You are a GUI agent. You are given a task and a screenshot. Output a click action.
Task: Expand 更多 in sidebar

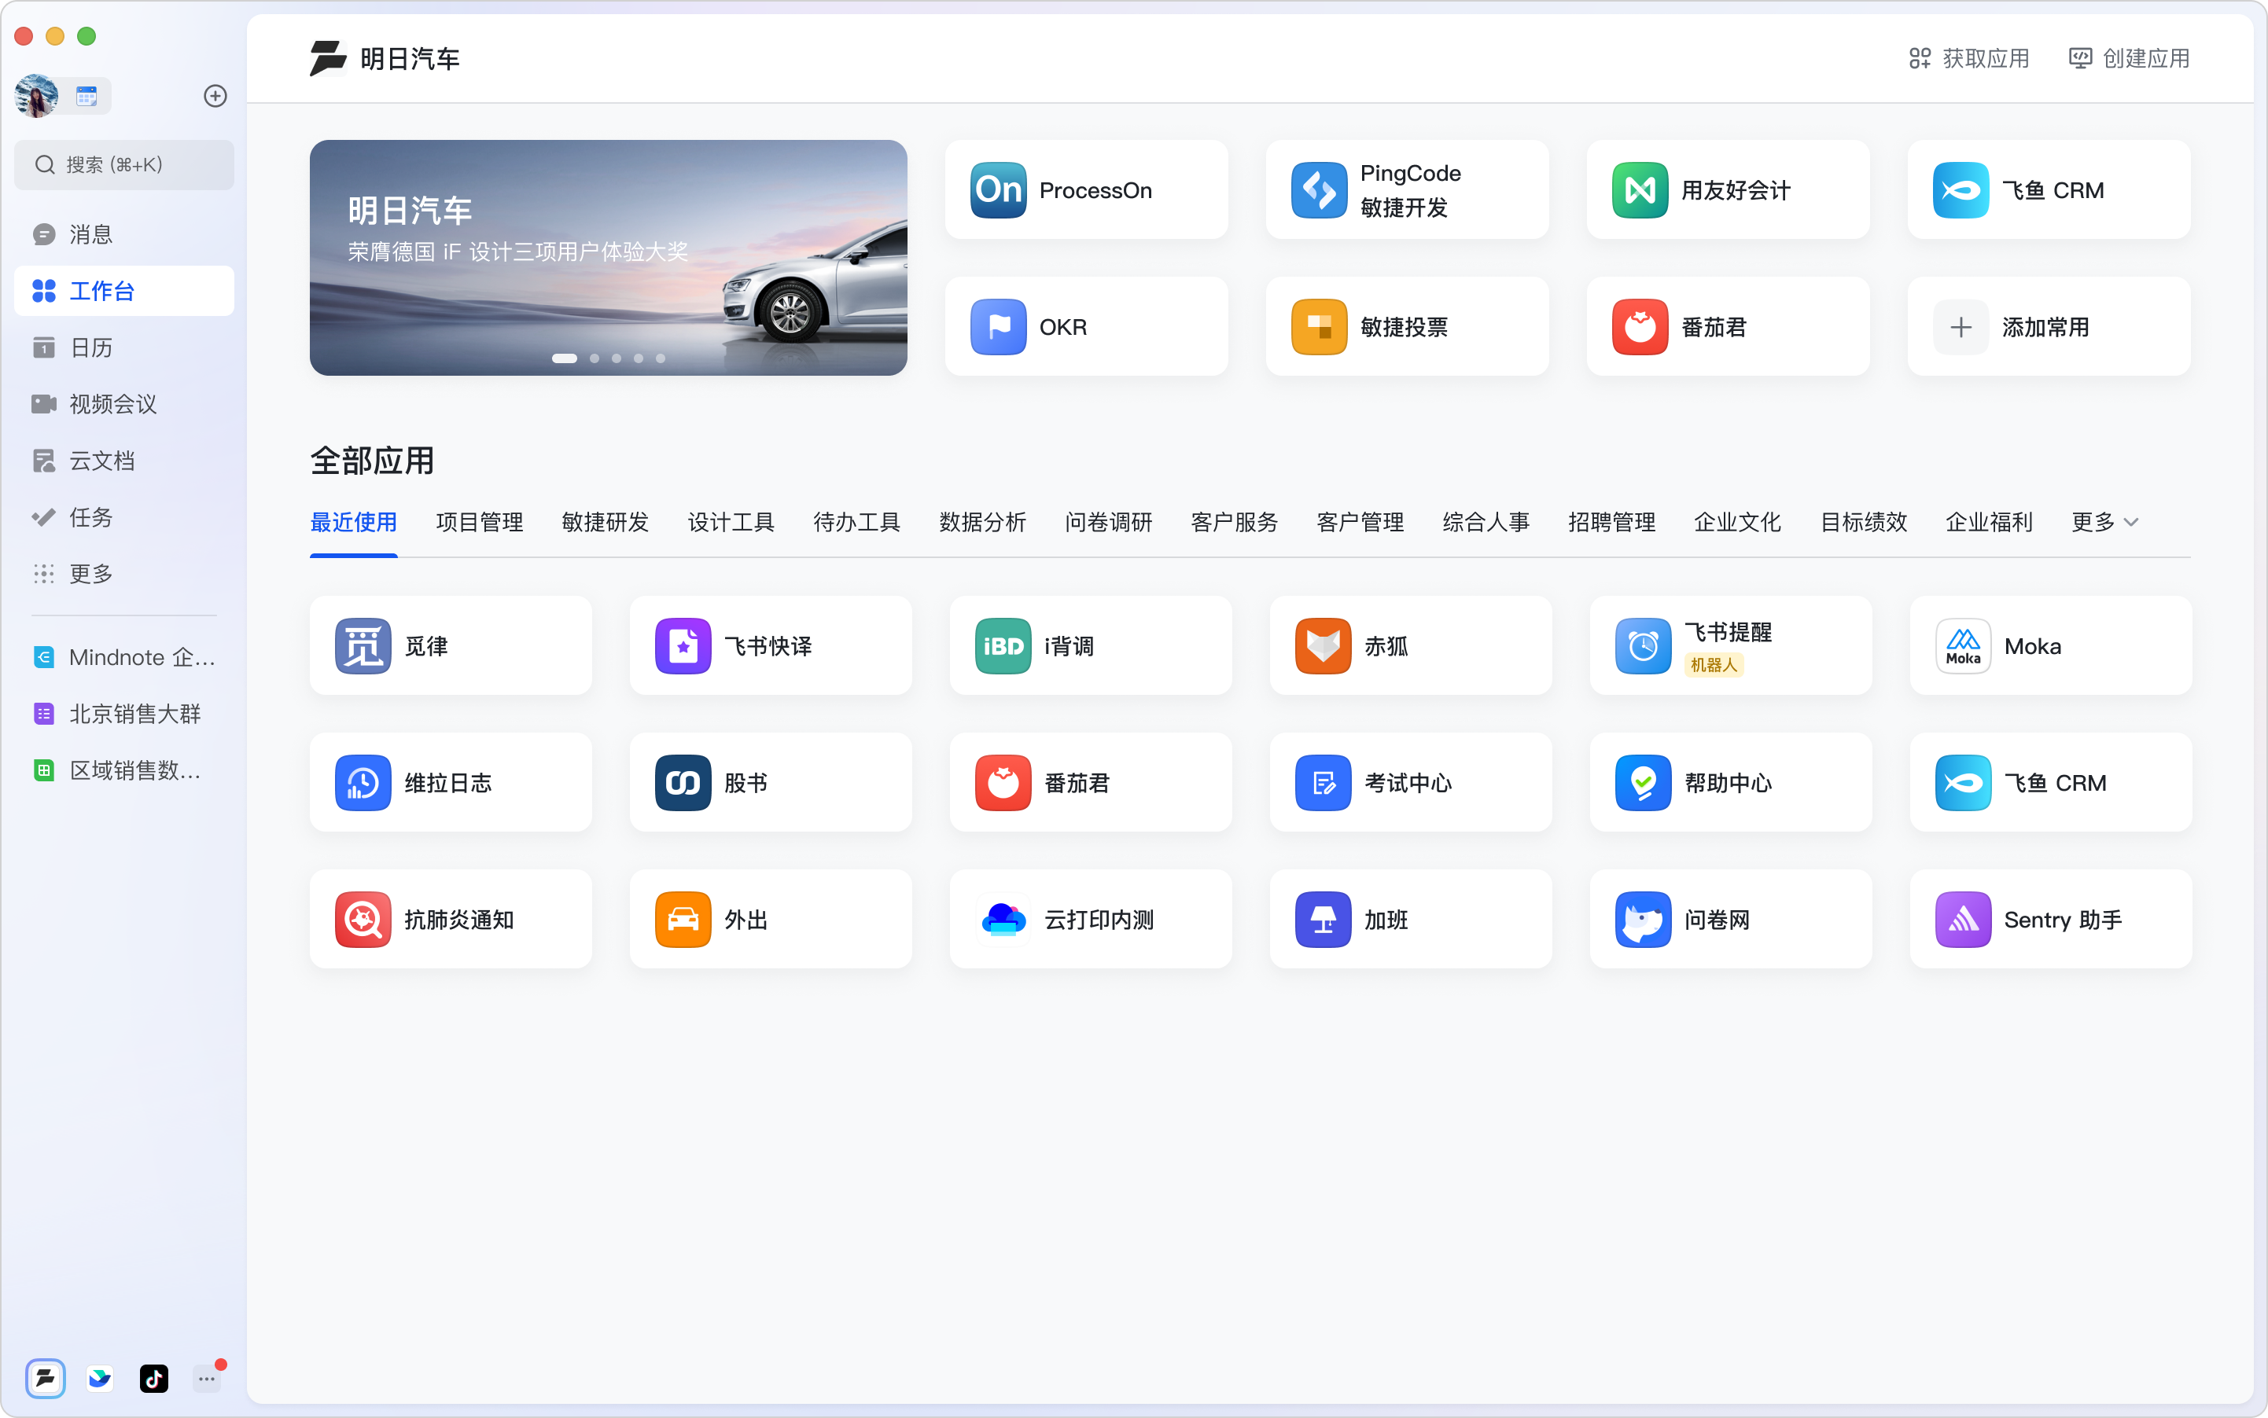coord(124,573)
